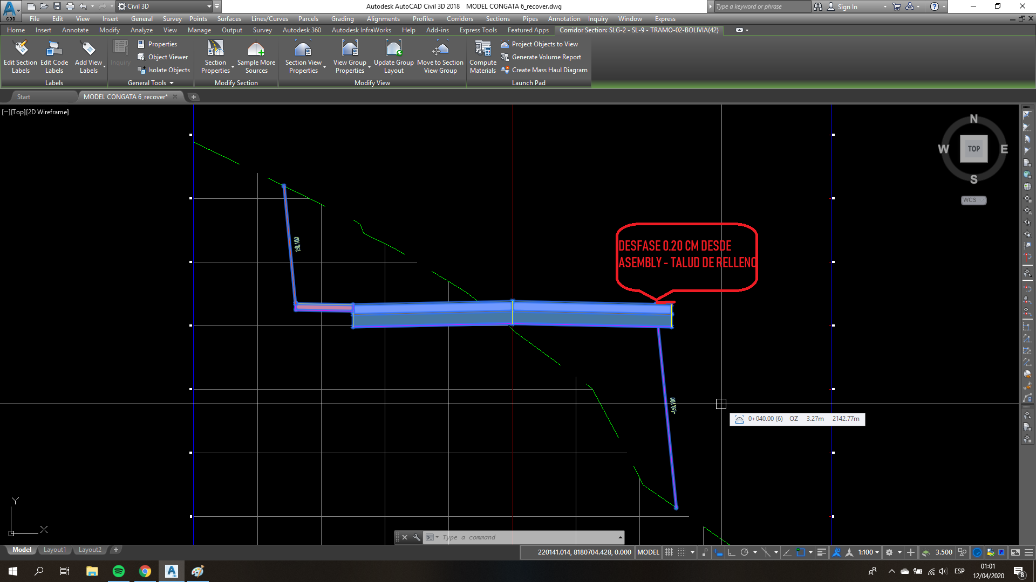The width and height of the screenshot is (1036, 582).
Task: Click Create Mass Haul Diagram
Action: pos(544,70)
